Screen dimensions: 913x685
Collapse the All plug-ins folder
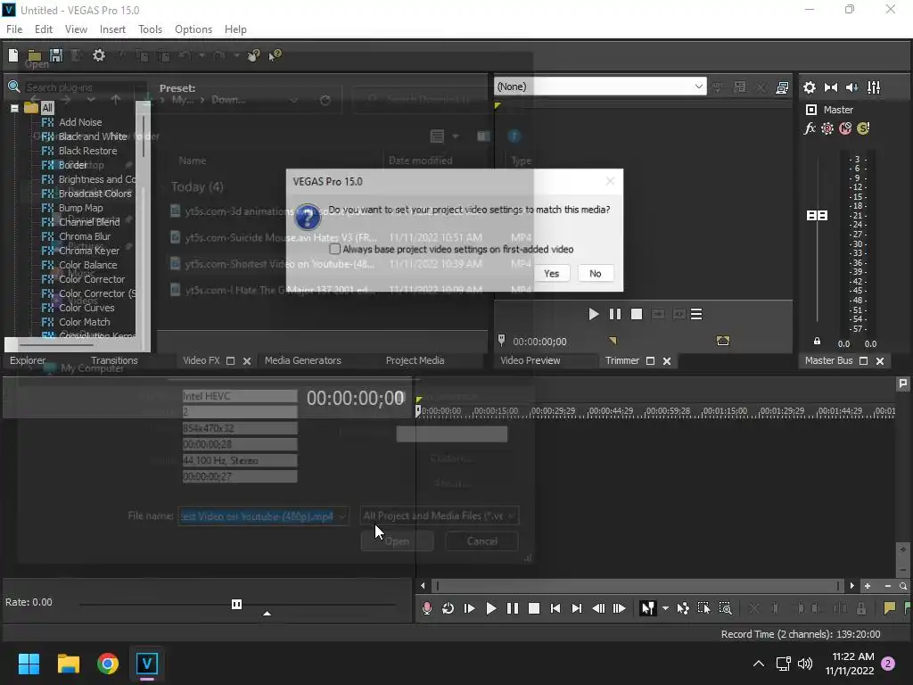point(14,108)
